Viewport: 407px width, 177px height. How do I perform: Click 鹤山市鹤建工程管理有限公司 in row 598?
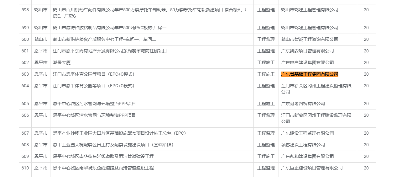click(310, 10)
